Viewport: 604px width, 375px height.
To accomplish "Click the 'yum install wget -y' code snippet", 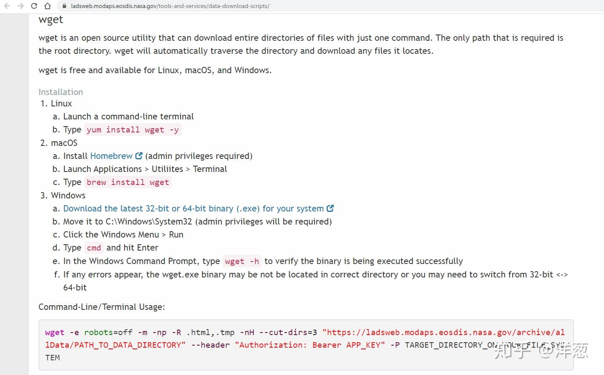I will pyautogui.click(x=133, y=130).
